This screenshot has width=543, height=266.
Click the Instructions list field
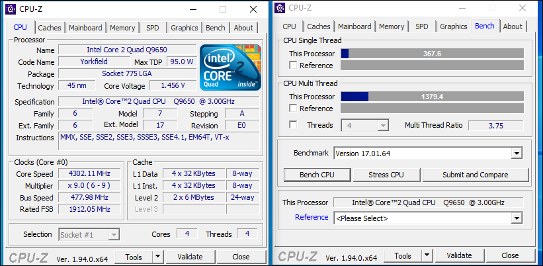click(x=159, y=141)
